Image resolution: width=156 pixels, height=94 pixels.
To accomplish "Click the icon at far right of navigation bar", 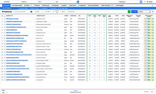I will tap(152, 6).
